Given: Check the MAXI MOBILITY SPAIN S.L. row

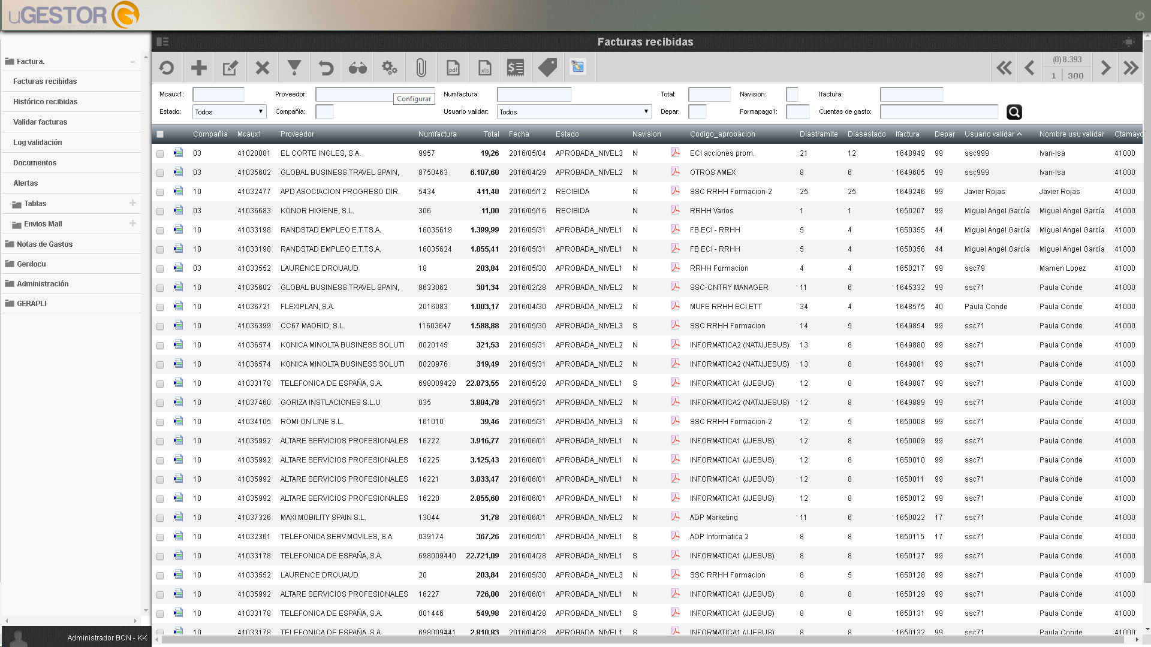Looking at the screenshot, I should pyautogui.click(x=160, y=518).
